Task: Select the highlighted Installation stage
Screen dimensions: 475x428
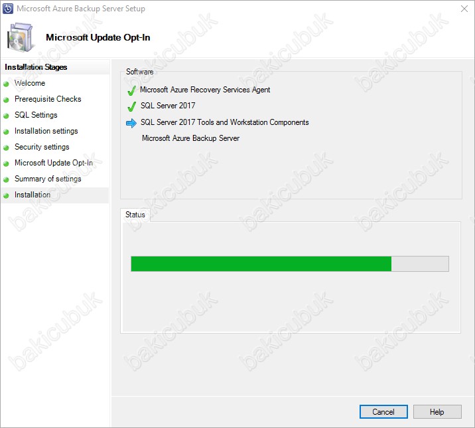Action: (54, 195)
